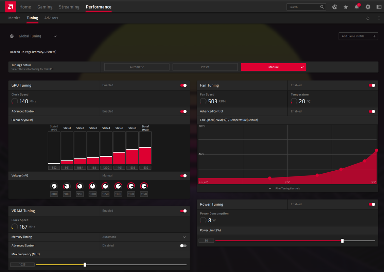Open the Global Tuning dropdown
The image size is (384, 272).
33,36
